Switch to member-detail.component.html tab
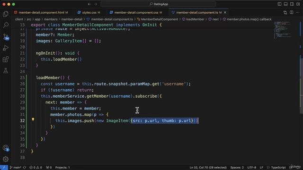The height and width of the screenshot is (170, 303). (41, 13)
